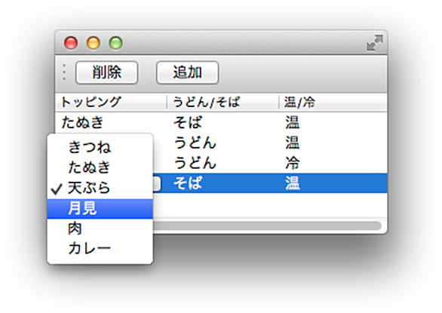Screen dimensions: 442x313
Task: Click the 温/冷 column header
Action: pyautogui.click(x=333, y=102)
